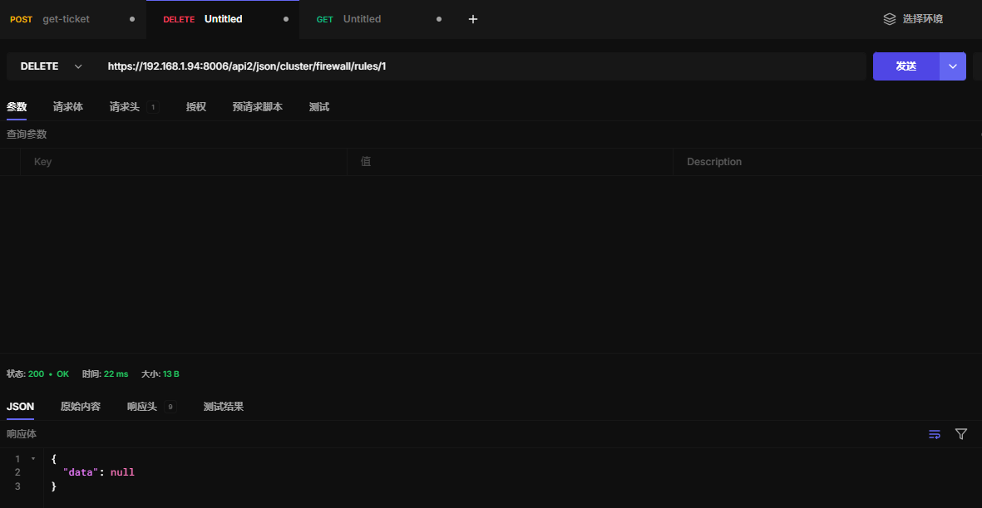Open the 请求头 tab
Viewport: 982px width, 508px height.
[125, 107]
